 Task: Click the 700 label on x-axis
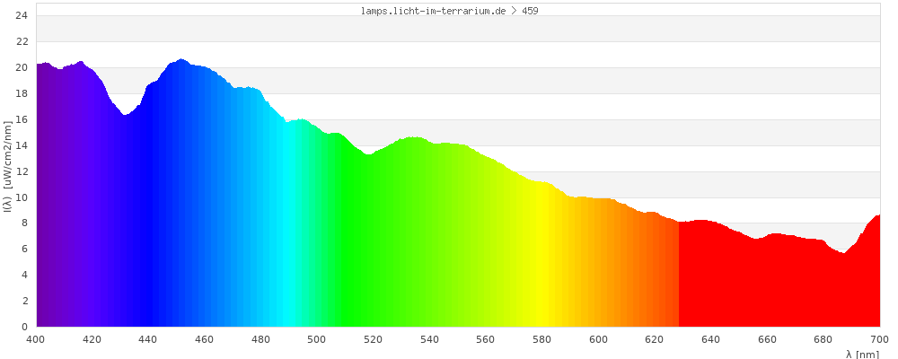(x=879, y=339)
